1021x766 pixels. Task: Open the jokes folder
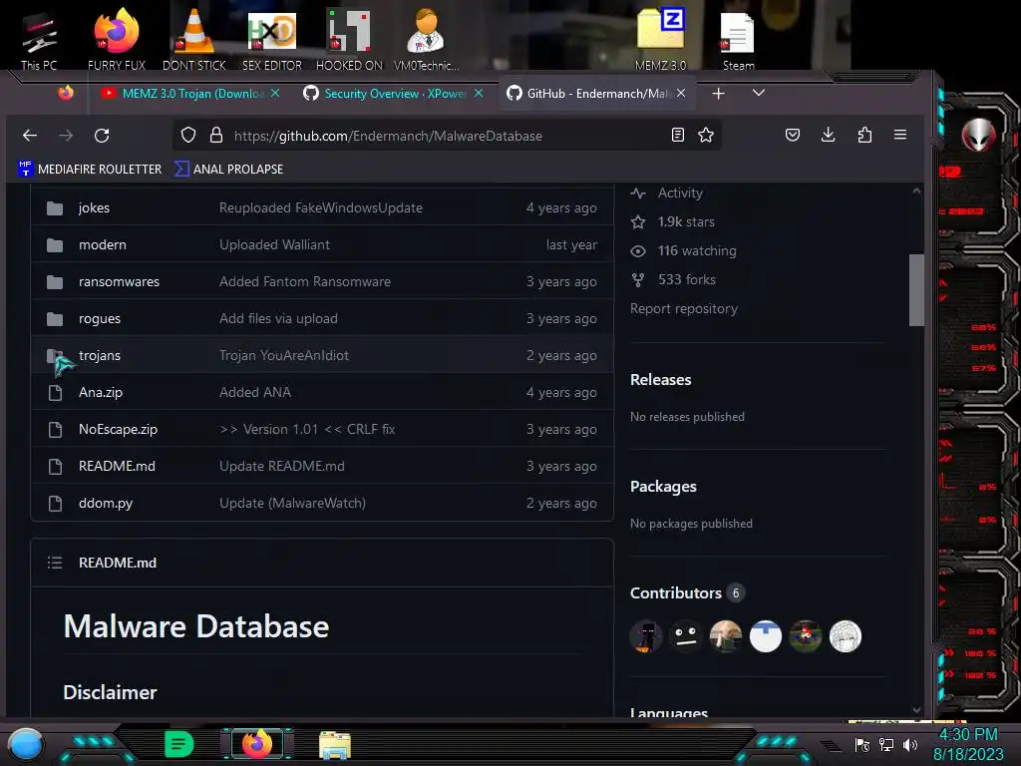(94, 207)
